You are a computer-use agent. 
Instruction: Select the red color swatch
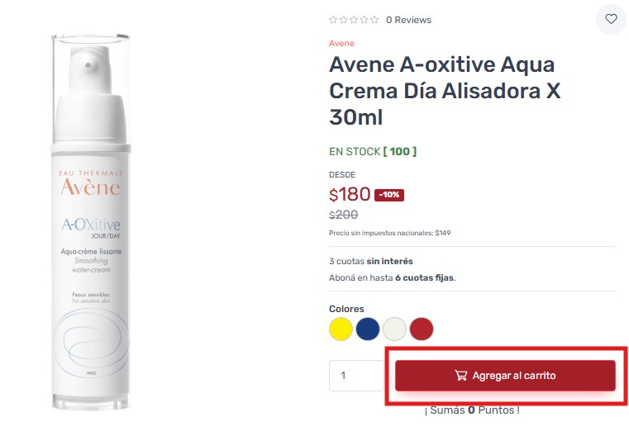click(x=422, y=329)
